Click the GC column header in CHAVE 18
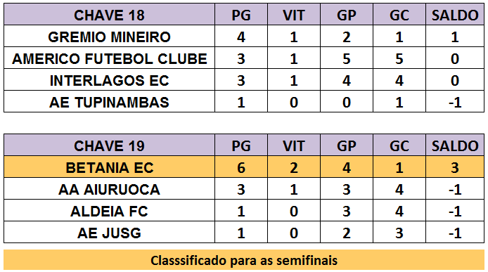The image size is (488, 272). point(399,14)
